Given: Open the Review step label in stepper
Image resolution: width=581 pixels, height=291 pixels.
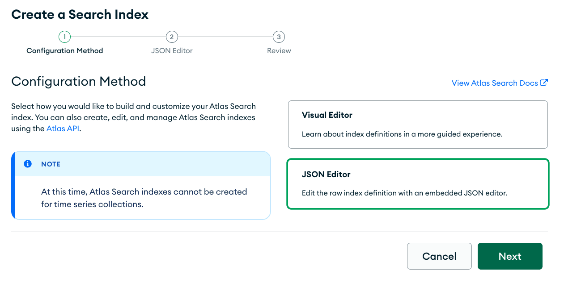Looking at the screenshot, I should (279, 51).
